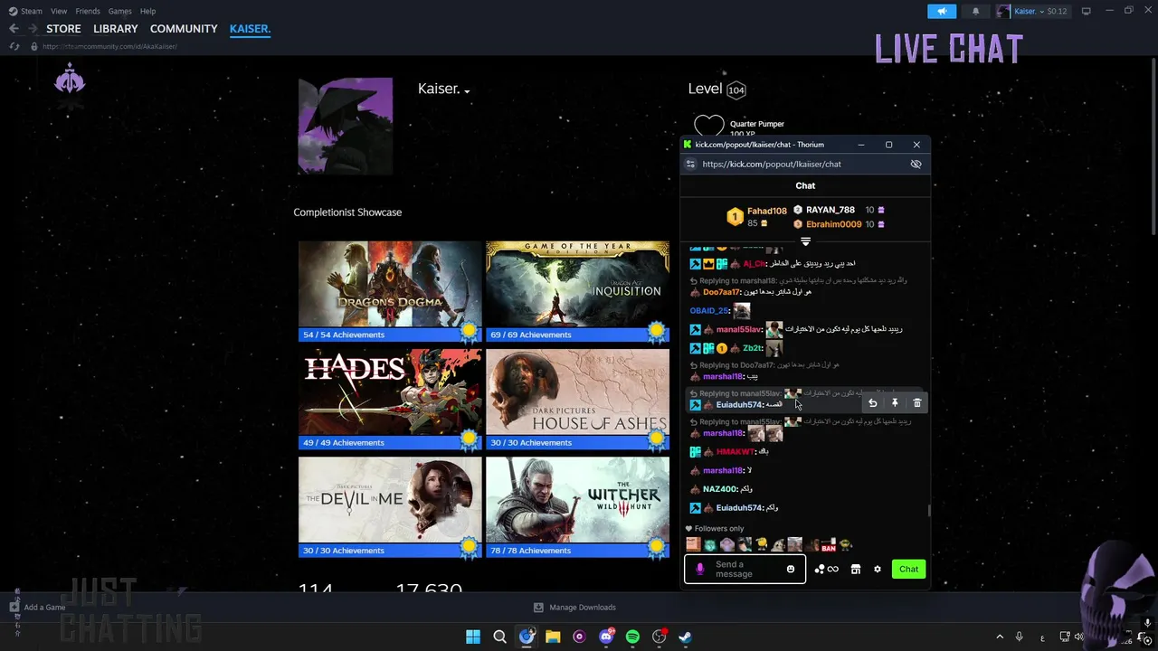Viewport: 1158px width, 651px height.
Task: Reload the Steam page
Action: coord(14,46)
